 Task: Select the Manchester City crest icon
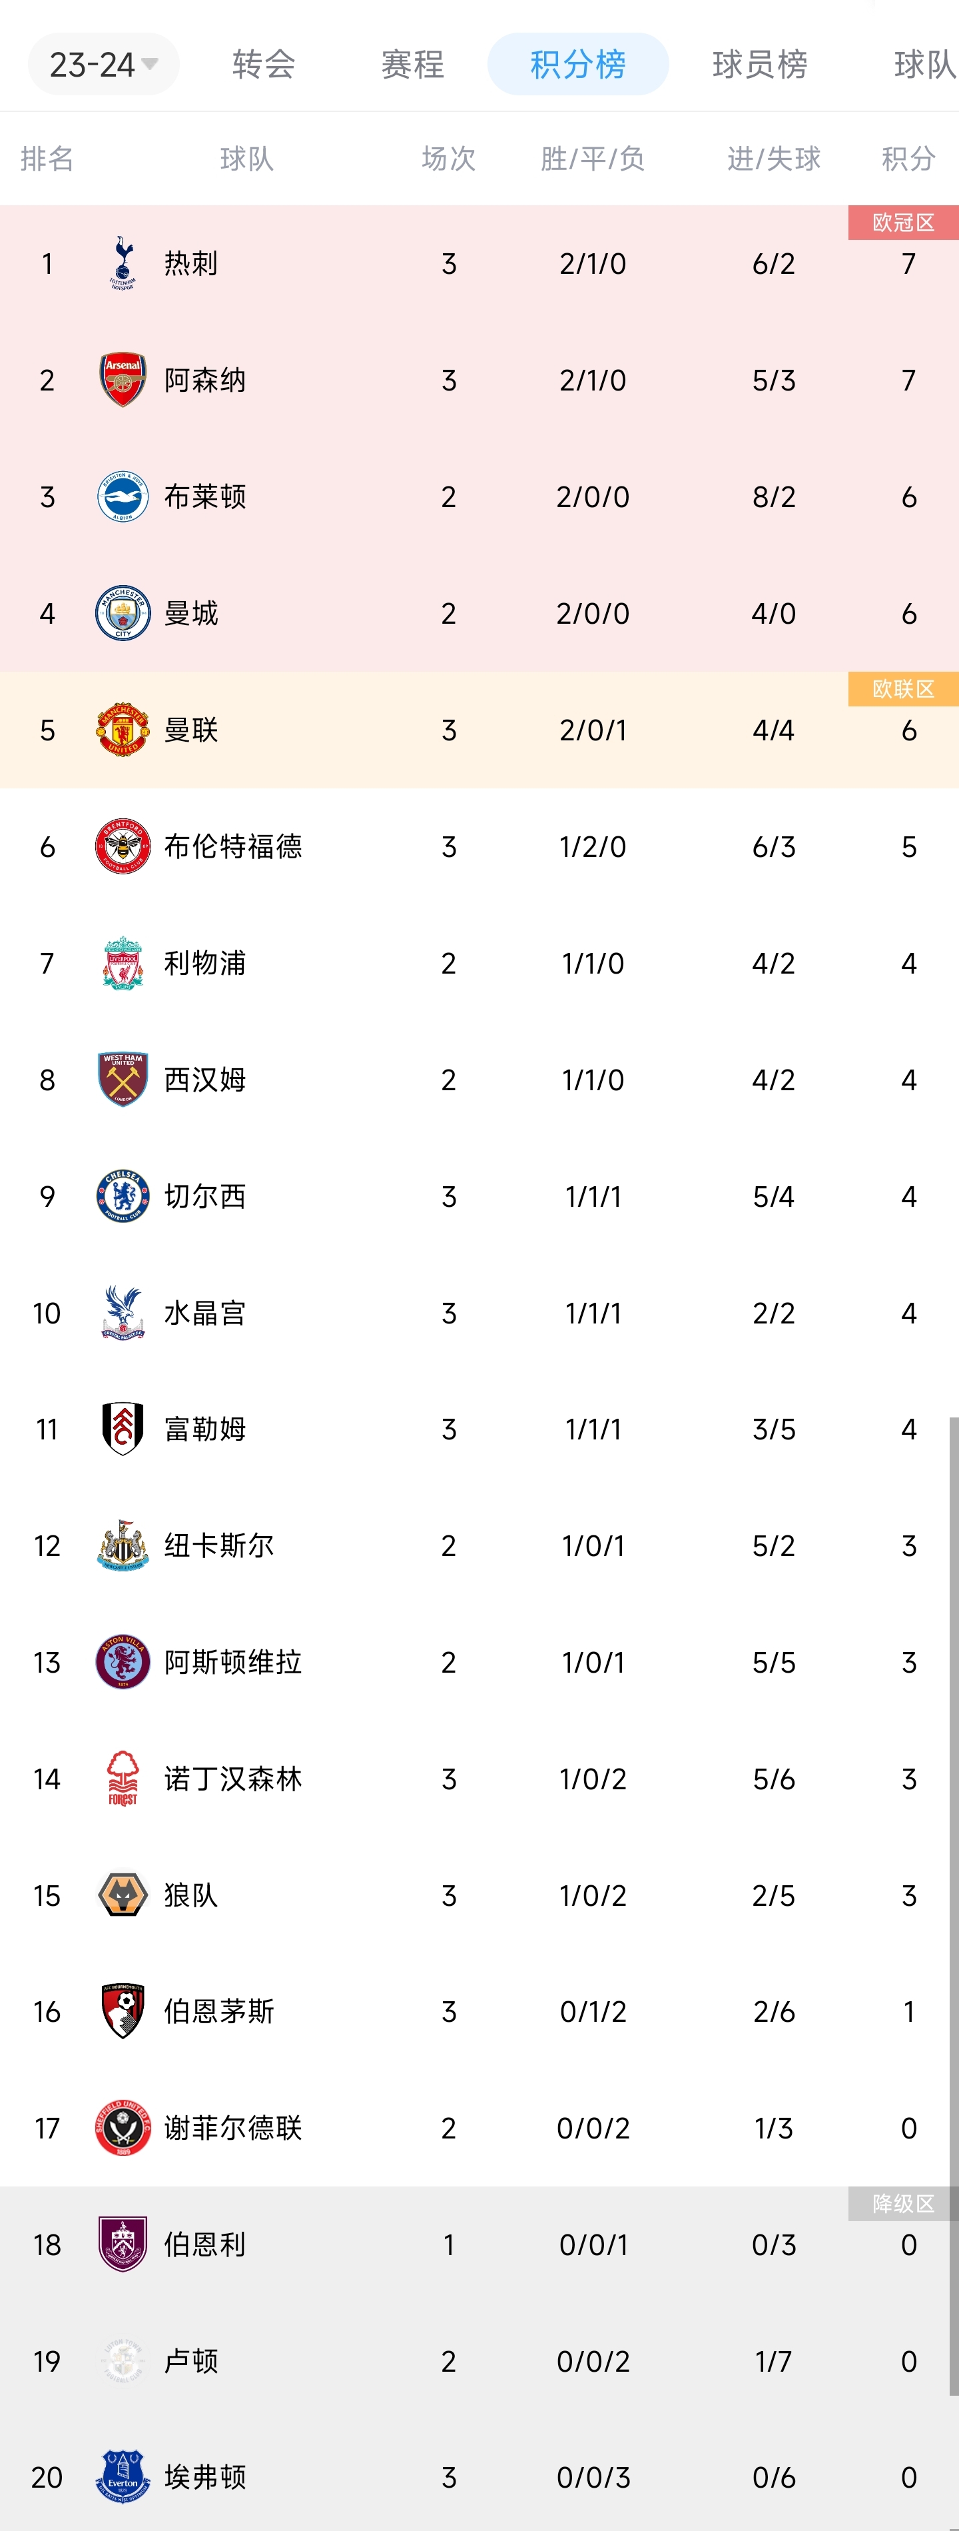tap(123, 613)
